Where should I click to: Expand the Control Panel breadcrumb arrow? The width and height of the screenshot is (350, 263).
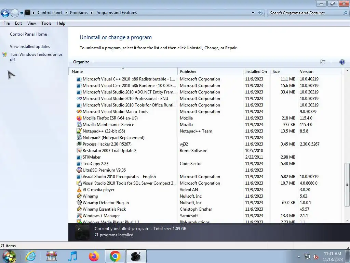coord(66,13)
